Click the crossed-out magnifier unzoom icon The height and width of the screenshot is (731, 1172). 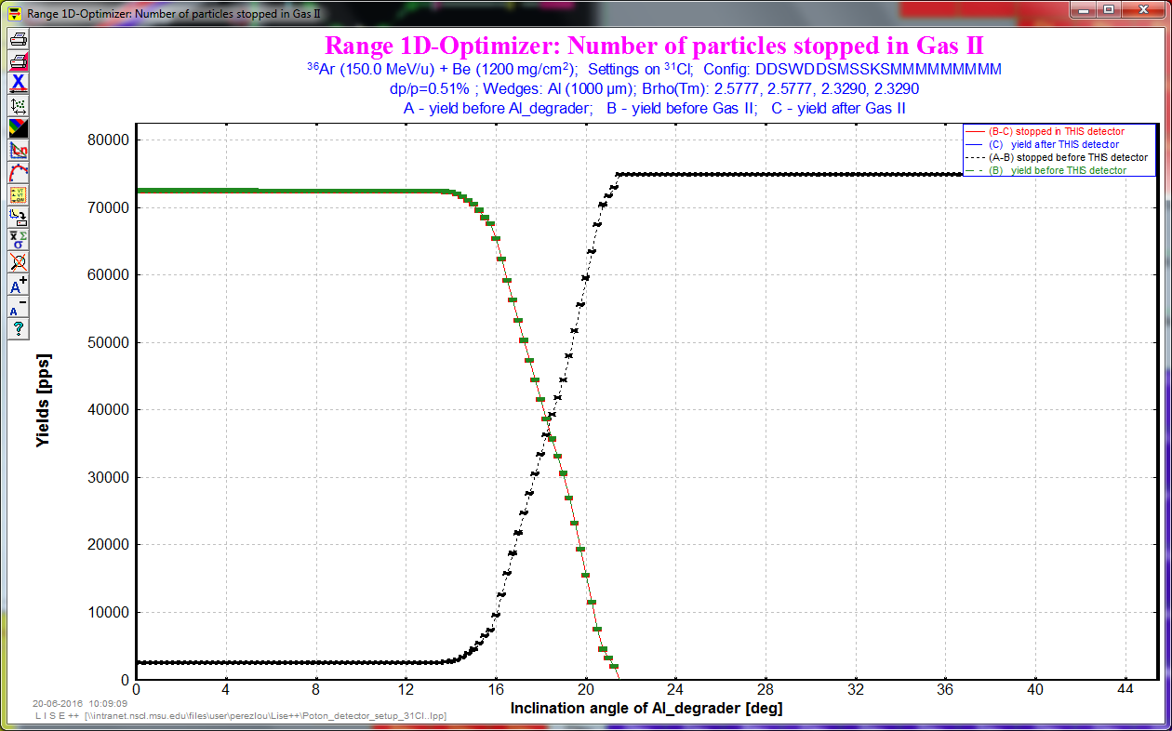(x=18, y=262)
